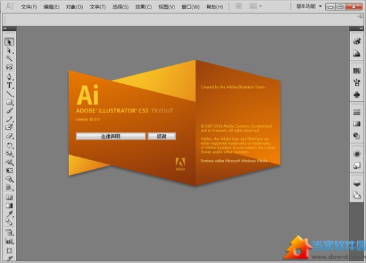Select the Mesh tool
Viewport: 366px width, 263px height.
point(9,197)
